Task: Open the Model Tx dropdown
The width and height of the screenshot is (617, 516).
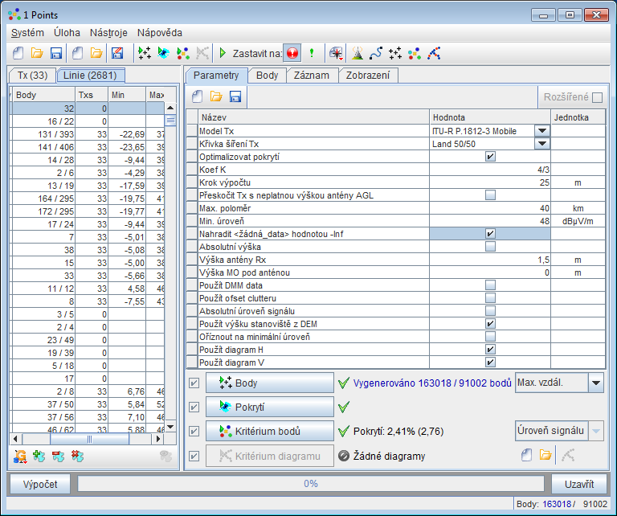Action: pyautogui.click(x=541, y=131)
